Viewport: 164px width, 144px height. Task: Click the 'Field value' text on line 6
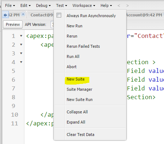click(145, 79)
